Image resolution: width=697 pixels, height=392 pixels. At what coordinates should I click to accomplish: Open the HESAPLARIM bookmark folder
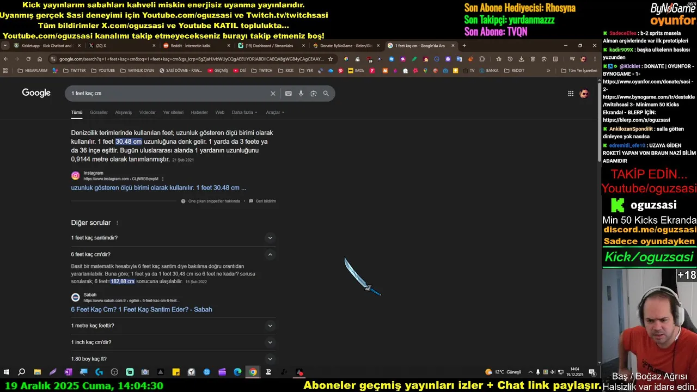pyautogui.click(x=33, y=70)
